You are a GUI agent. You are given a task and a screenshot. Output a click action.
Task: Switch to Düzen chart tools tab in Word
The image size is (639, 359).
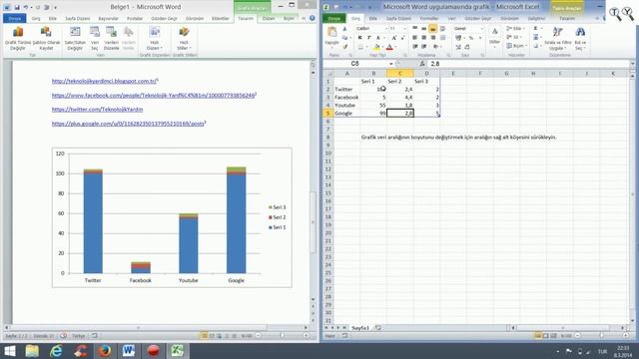pyautogui.click(x=269, y=19)
